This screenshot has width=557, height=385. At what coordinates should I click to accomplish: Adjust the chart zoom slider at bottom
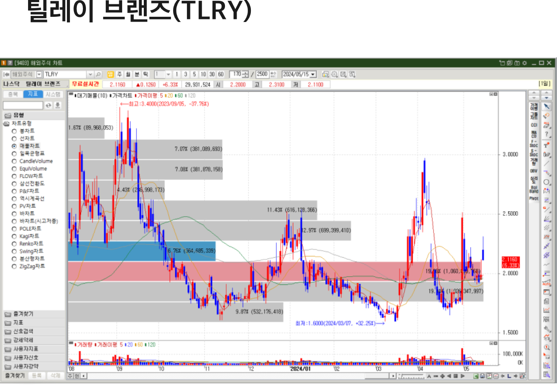coord(411,376)
